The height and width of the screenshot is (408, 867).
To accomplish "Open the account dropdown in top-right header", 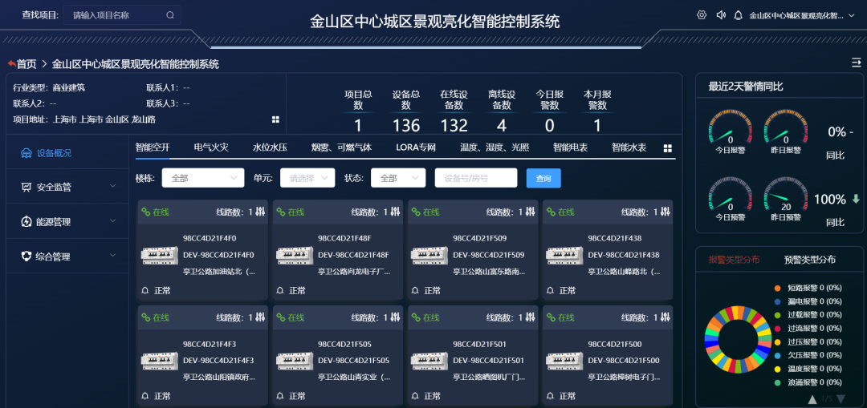I will pyautogui.click(x=802, y=15).
